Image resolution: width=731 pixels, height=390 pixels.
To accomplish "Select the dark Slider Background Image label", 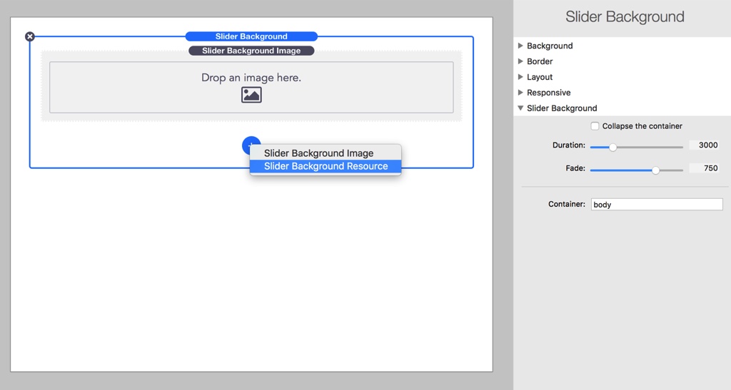I will [x=251, y=51].
